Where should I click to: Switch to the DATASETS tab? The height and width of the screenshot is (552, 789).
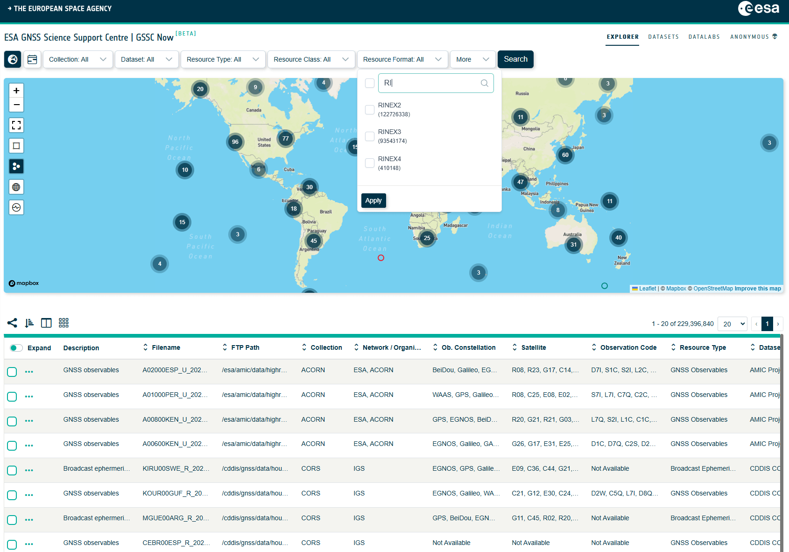(663, 37)
